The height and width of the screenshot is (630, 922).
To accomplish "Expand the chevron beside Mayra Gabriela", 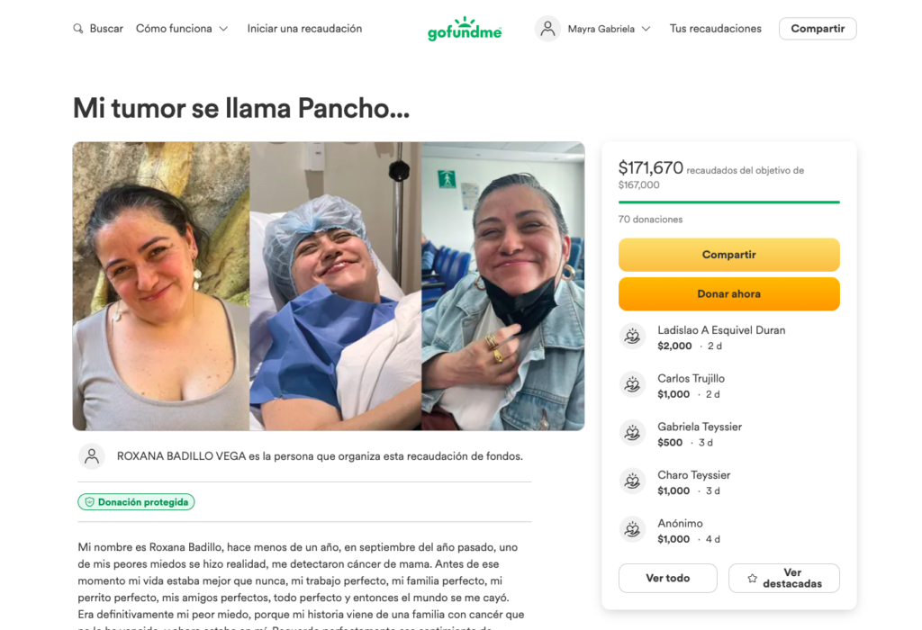I will click(x=646, y=29).
